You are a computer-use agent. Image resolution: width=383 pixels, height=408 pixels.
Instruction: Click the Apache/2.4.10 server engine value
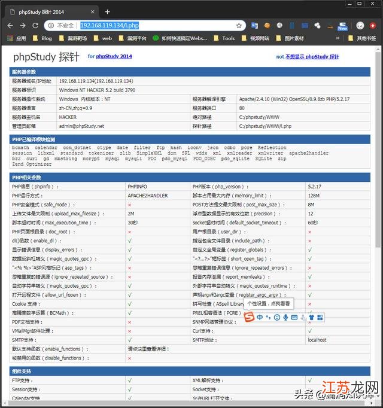click(x=294, y=99)
